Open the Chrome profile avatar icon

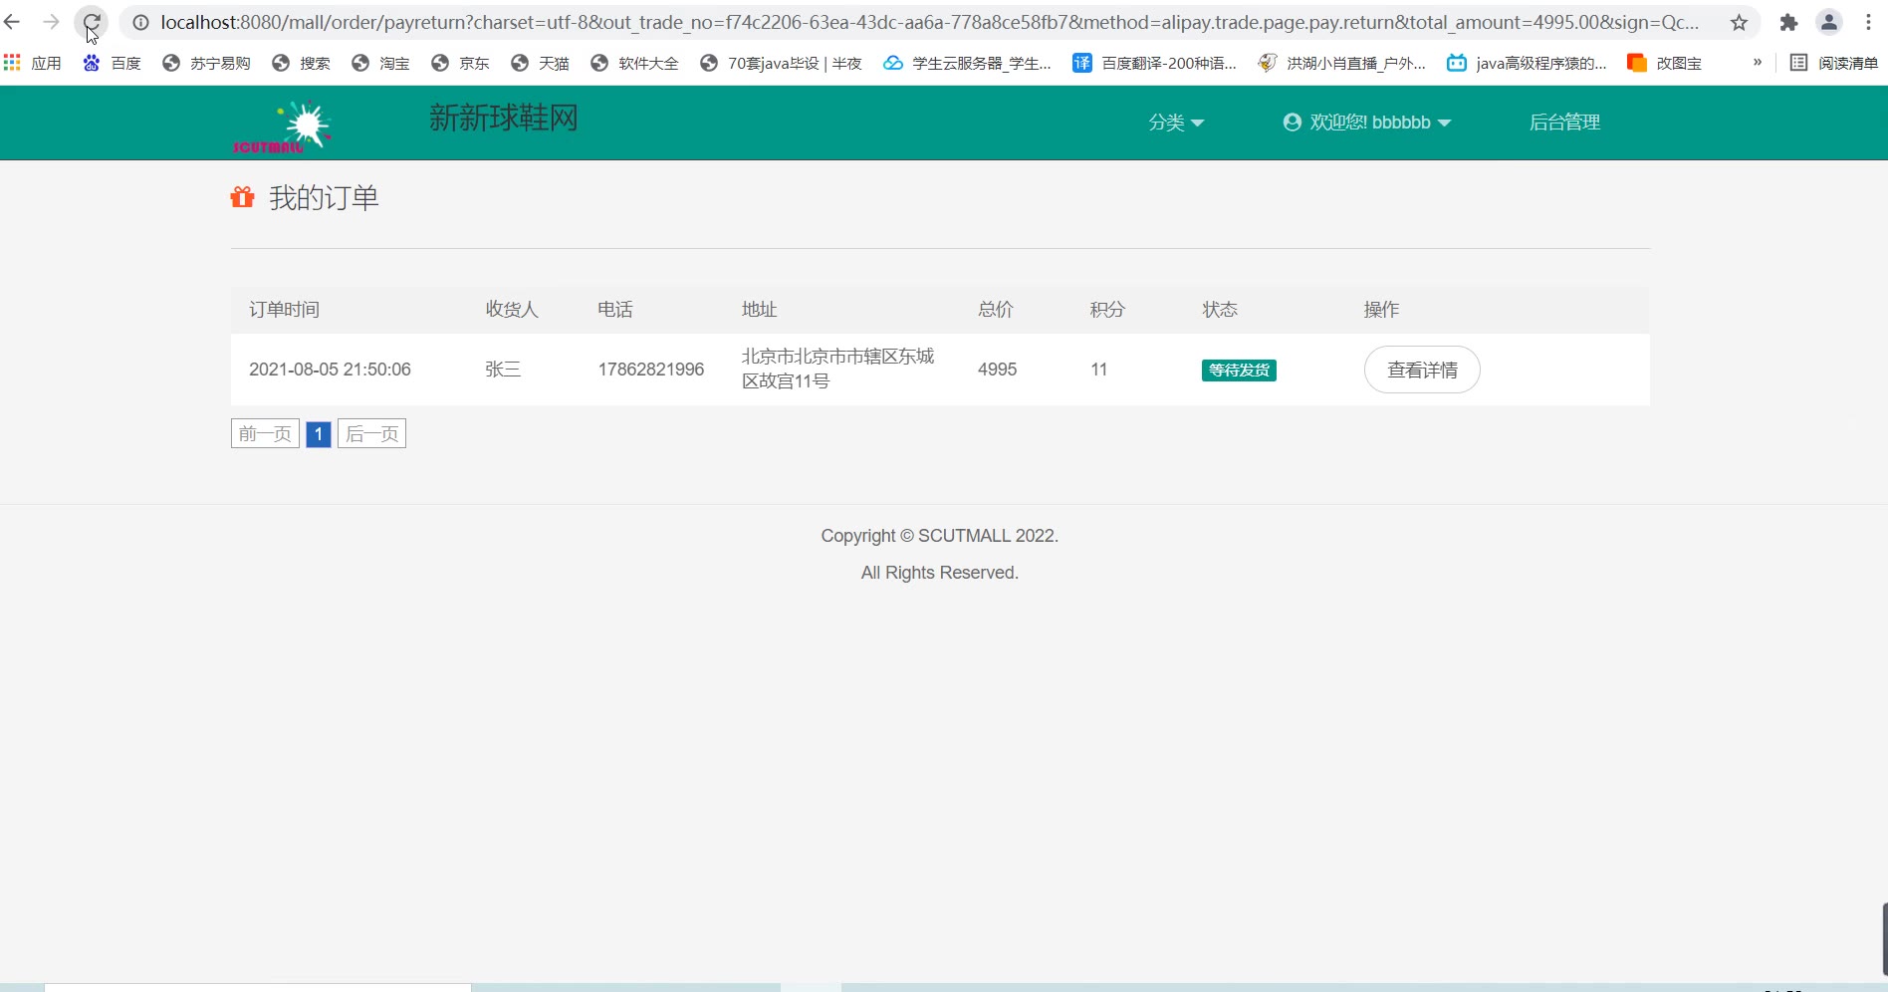[1828, 22]
